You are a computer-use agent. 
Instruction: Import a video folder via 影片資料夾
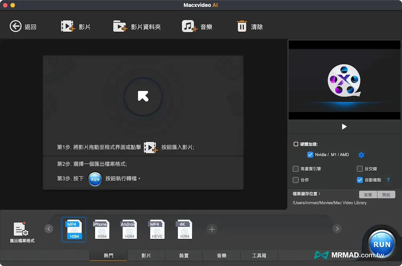point(120,27)
